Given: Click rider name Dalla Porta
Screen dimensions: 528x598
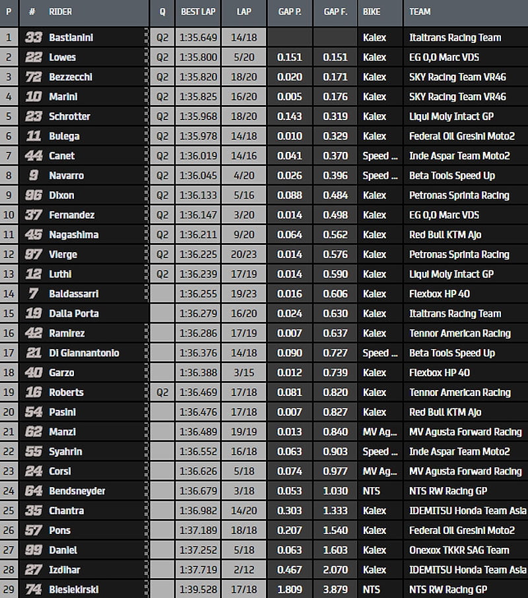Looking at the screenshot, I should (74, 314).
